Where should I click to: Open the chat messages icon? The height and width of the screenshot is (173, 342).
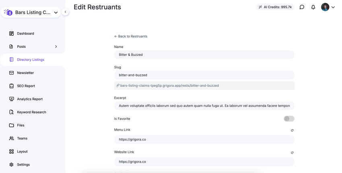(302, 7)
